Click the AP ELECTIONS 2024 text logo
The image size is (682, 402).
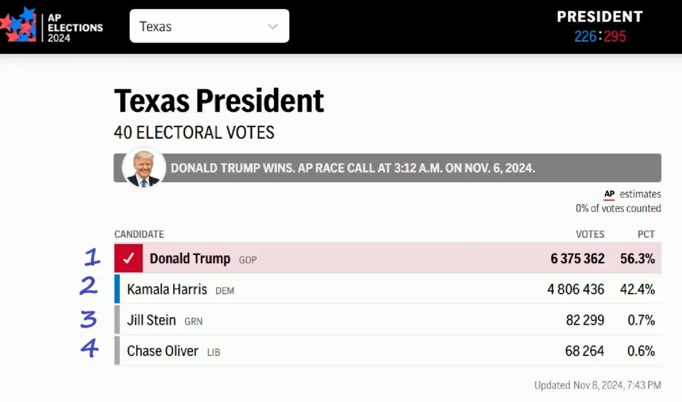click(75, 27)
